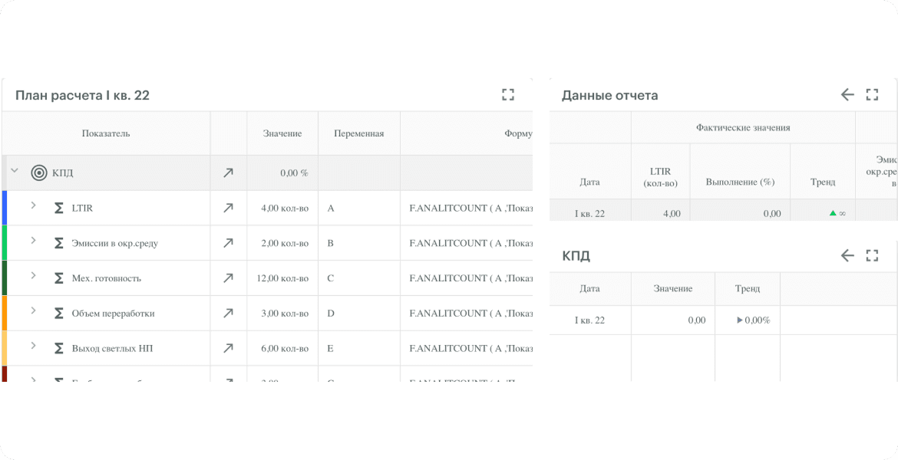This screenshot has height=460, width=898.
Task: Expand the LTIR row
Action: (33, 205)
